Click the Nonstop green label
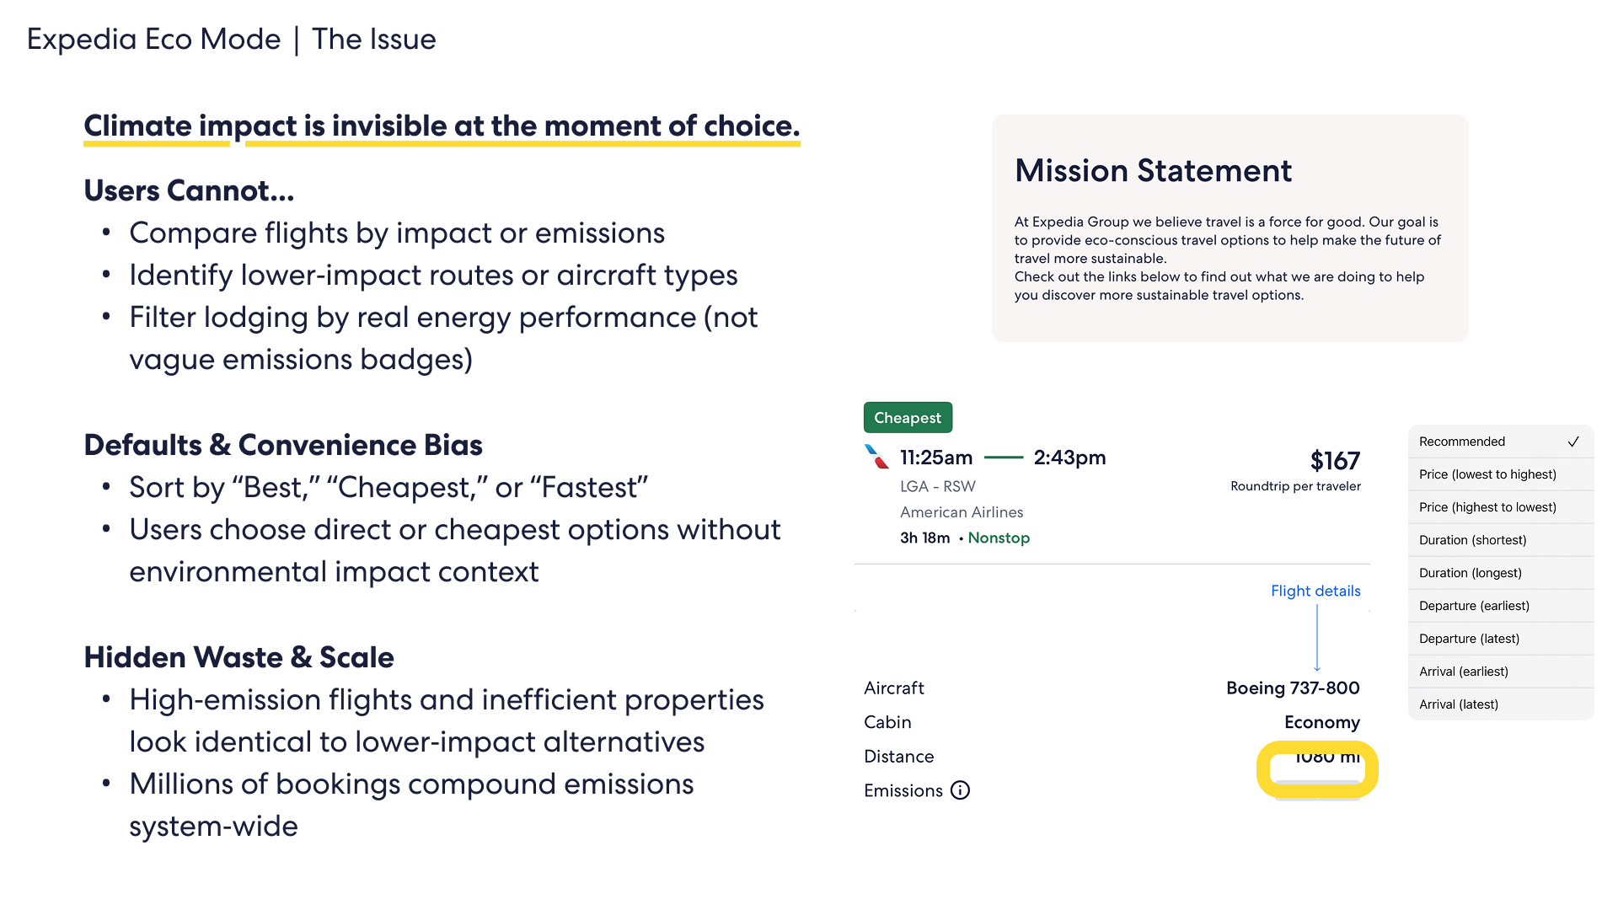 pos(999,538)
